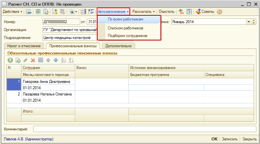
Task: Choose Подбором сотрудников from menu
Action: pos(128,36)
